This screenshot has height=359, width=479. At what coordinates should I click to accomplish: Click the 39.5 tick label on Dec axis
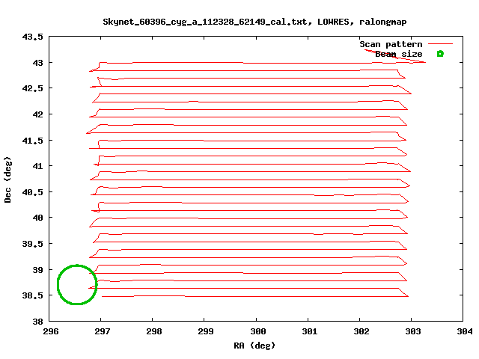[x=33, y=243]
